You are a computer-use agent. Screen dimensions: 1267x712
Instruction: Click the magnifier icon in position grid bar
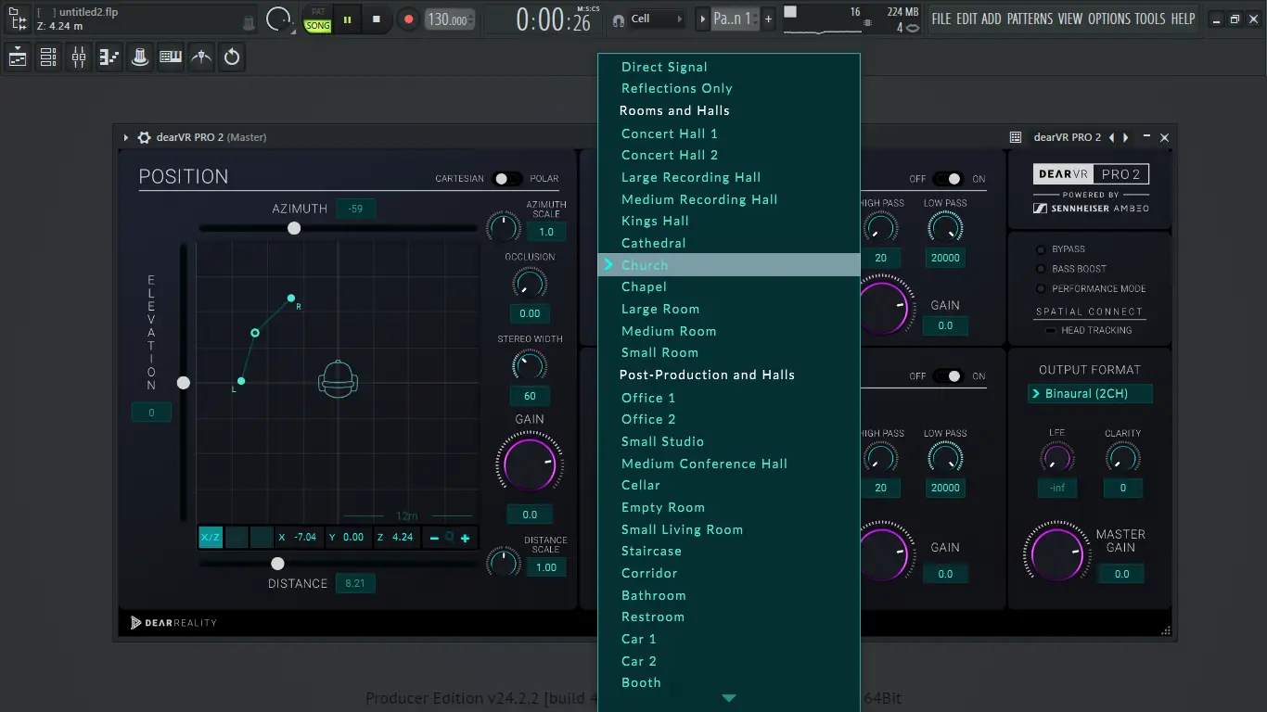450,537
